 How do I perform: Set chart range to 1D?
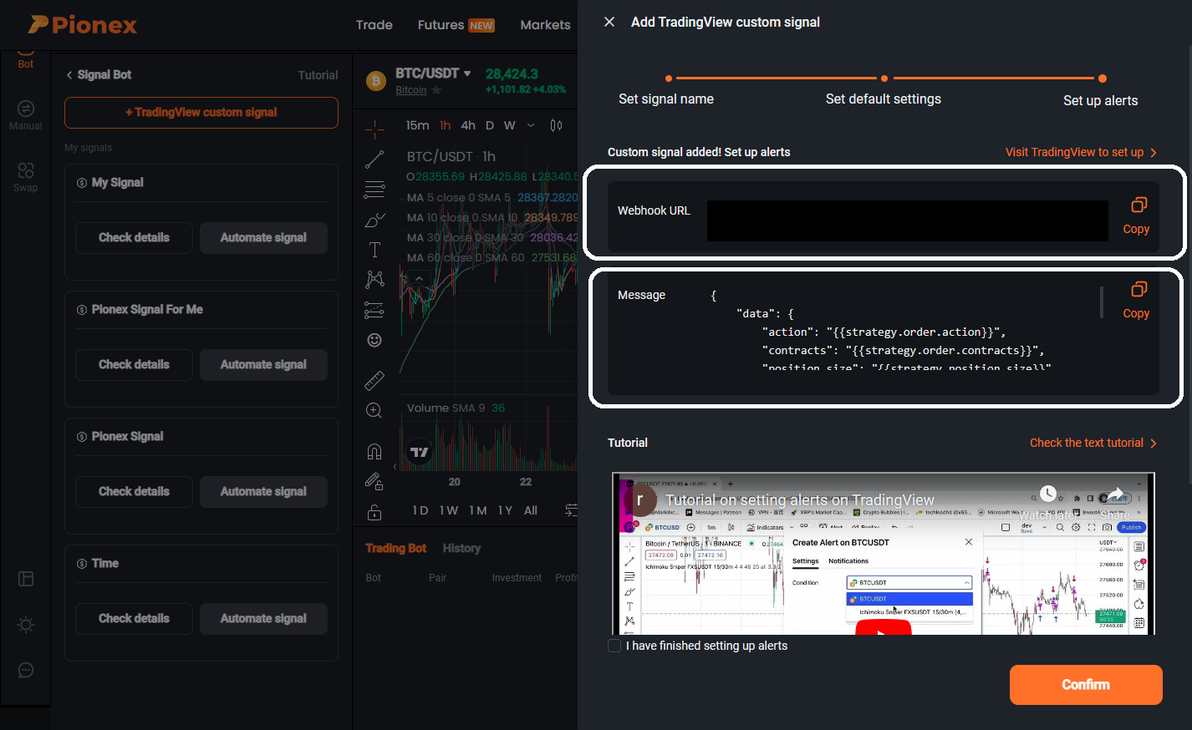coord(420,510)
